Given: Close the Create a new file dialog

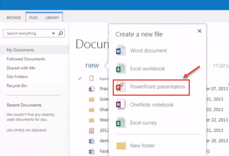Looking at the screenshot, I should (199, 31).
